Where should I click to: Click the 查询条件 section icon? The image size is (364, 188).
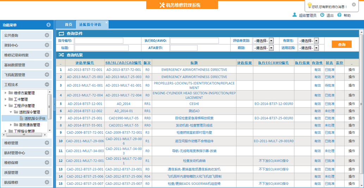[x=61, y=34]
